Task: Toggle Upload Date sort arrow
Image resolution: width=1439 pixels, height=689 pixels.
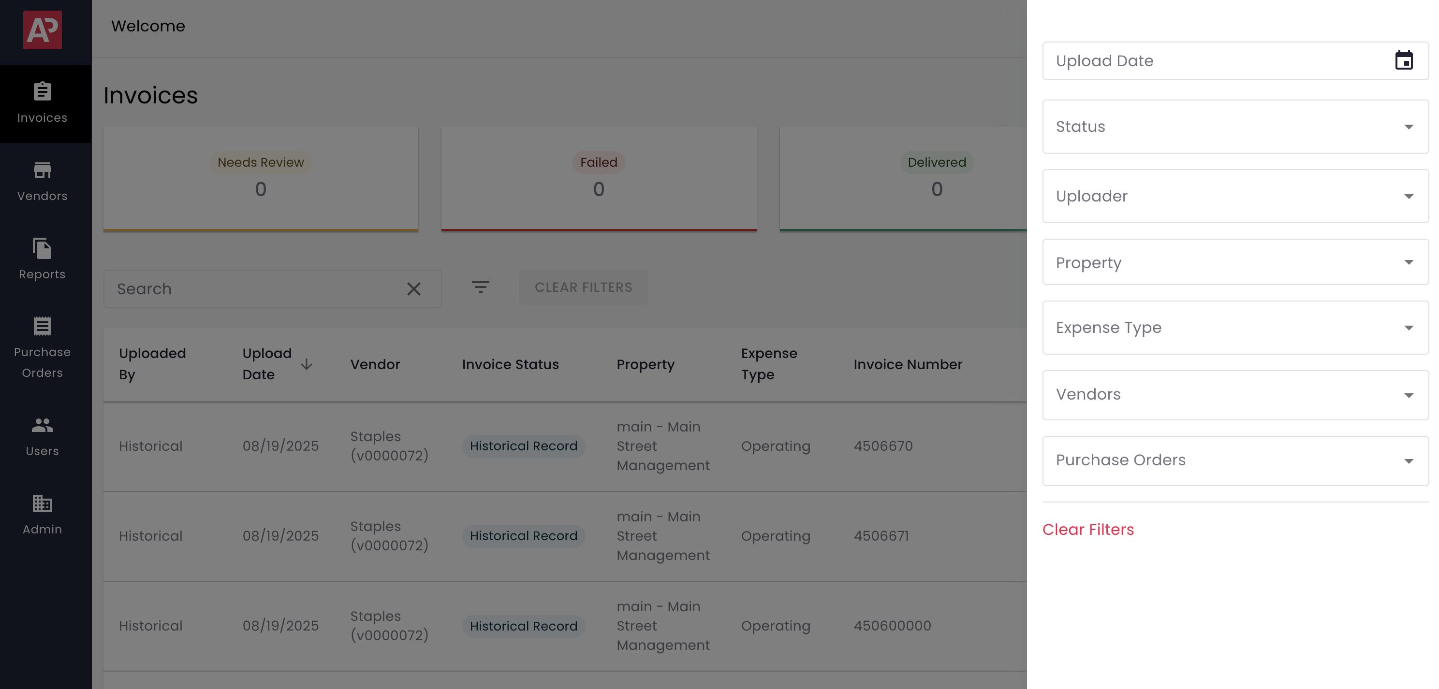Action: [x=306, y=364]
